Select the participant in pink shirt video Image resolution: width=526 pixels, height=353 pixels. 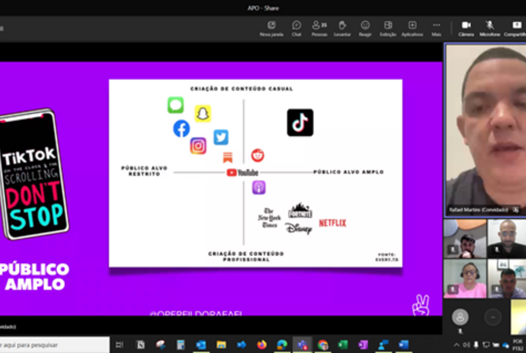(464, 278)
